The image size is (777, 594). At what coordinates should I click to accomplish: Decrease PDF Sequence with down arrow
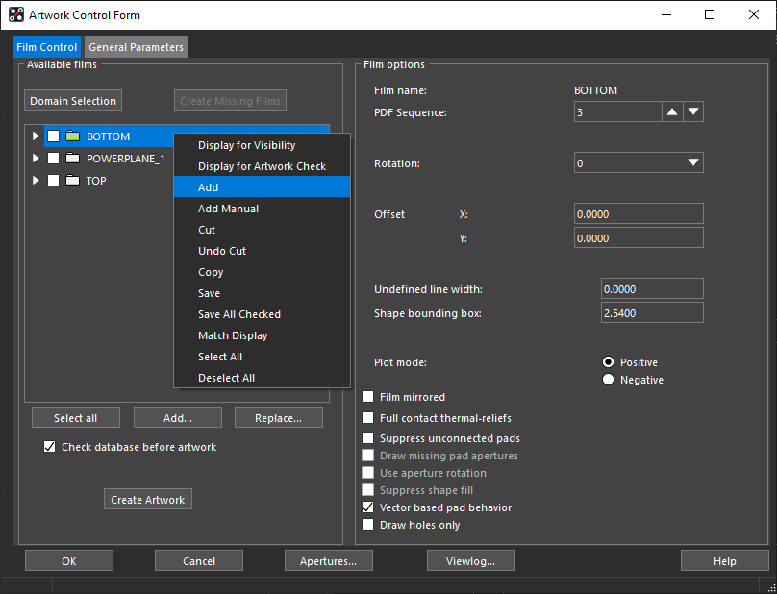pyautogui.click(x=693, y=111)
